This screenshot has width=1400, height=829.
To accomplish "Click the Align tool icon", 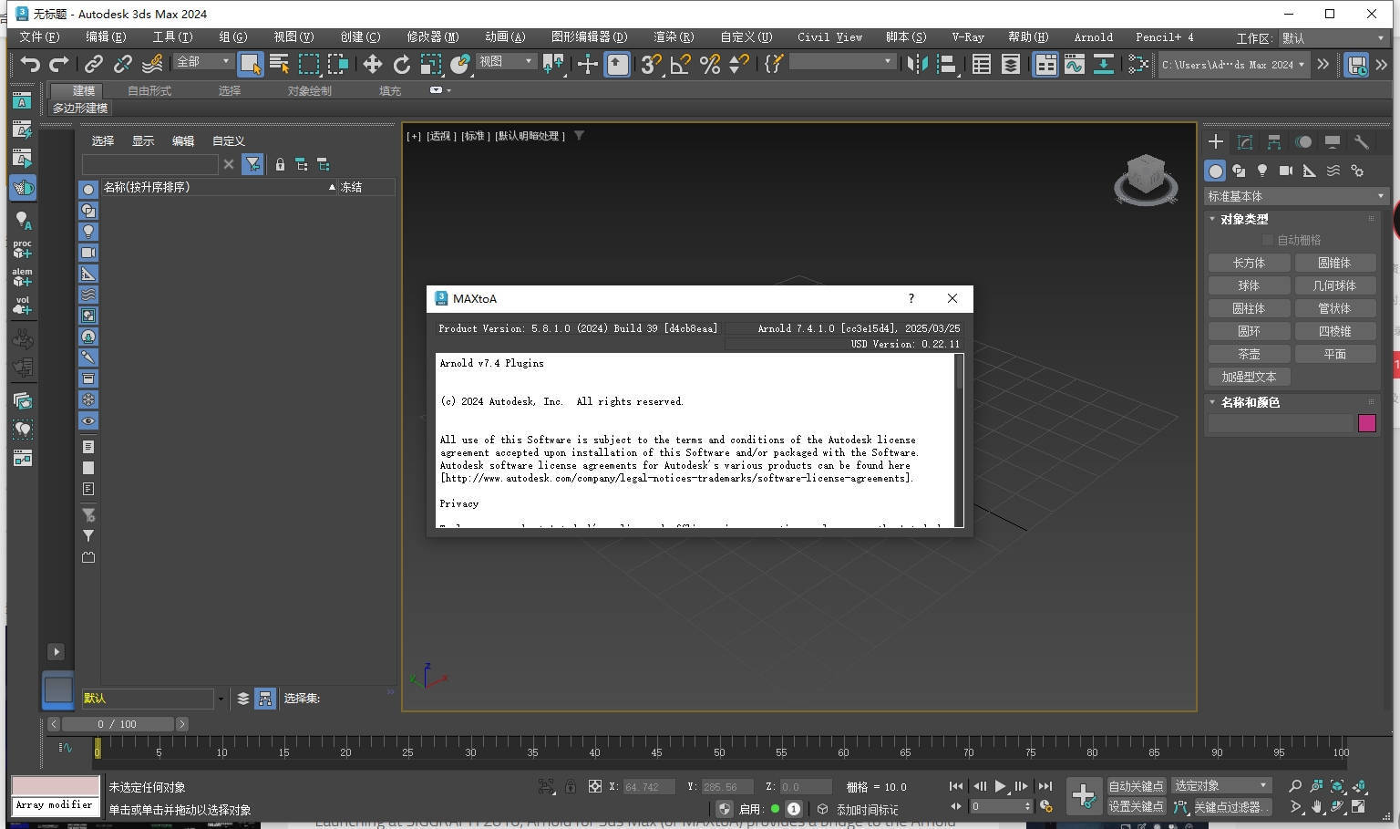I will [x=947, y=64].
